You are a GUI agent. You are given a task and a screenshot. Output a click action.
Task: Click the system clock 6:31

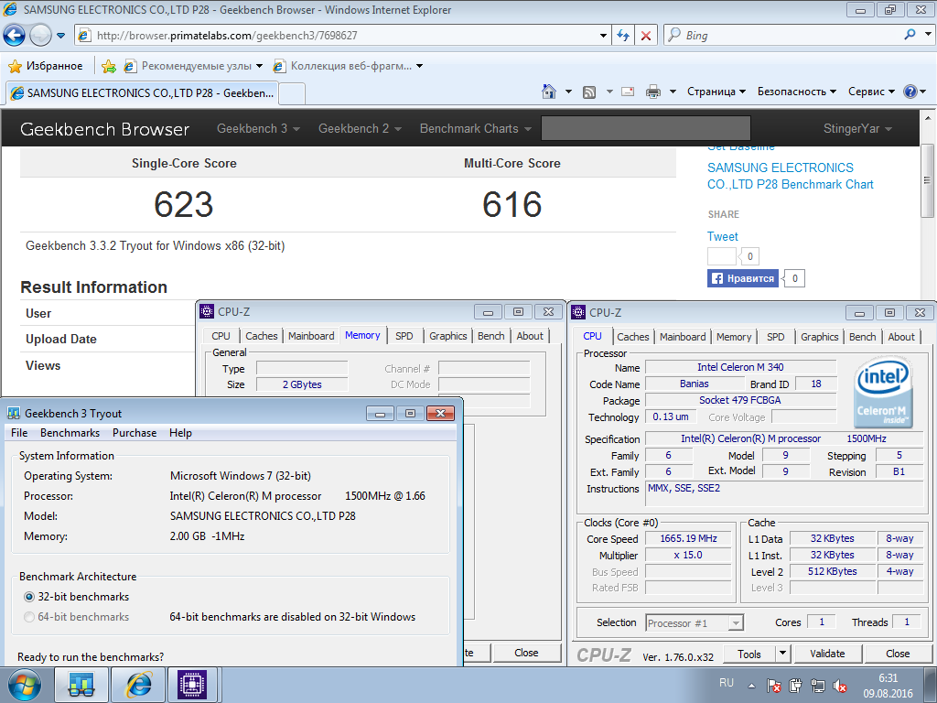click(888, 678)
